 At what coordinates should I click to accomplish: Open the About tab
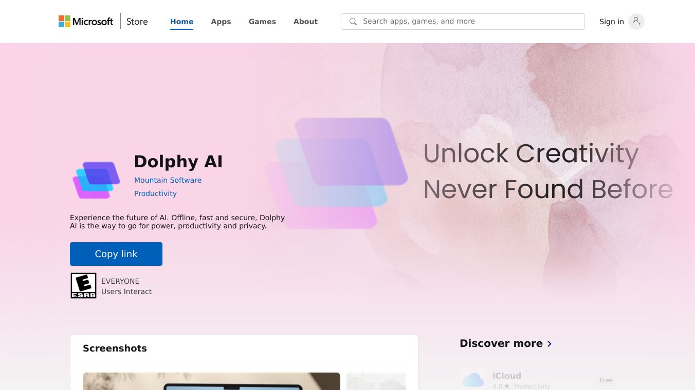click(x=305, y=22)
